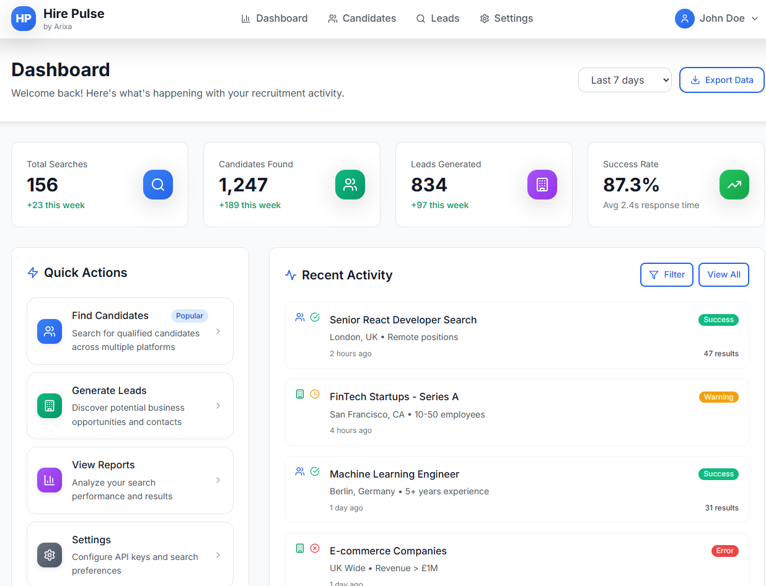This screenshot has width=766, height=586.
Task: Open the Last 7 days date range selector
Action: click(625, 80)
